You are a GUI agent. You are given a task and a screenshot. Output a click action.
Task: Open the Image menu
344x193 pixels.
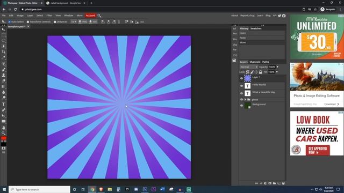[x=20, y=16]
